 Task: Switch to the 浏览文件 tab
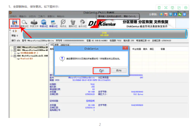point(65,45)
